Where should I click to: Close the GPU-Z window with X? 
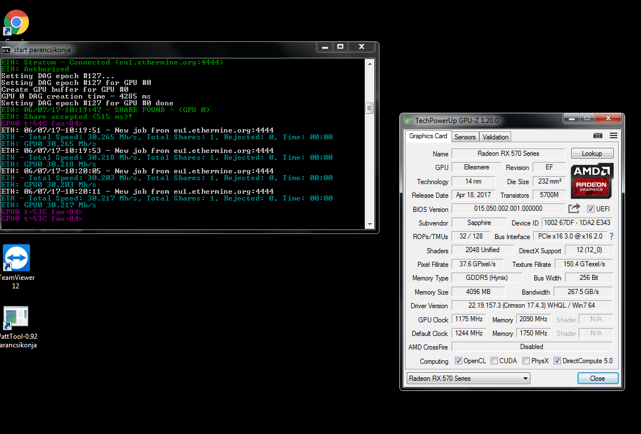[608, 118]
